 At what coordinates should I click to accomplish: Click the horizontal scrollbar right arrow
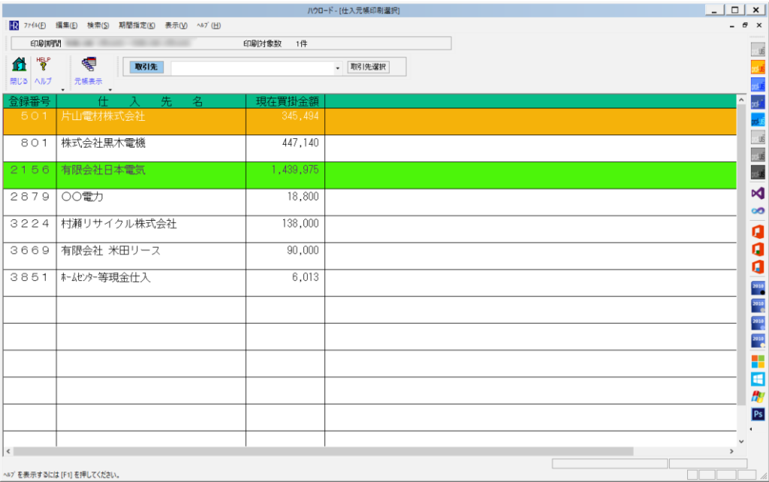732,451
